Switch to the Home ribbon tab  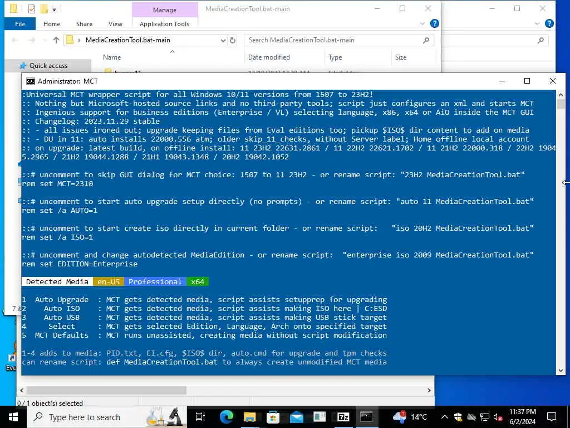pos(52,24)
